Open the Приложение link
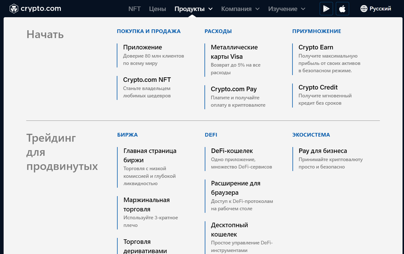This screenshot has height=254, width=404. [143, 47]
